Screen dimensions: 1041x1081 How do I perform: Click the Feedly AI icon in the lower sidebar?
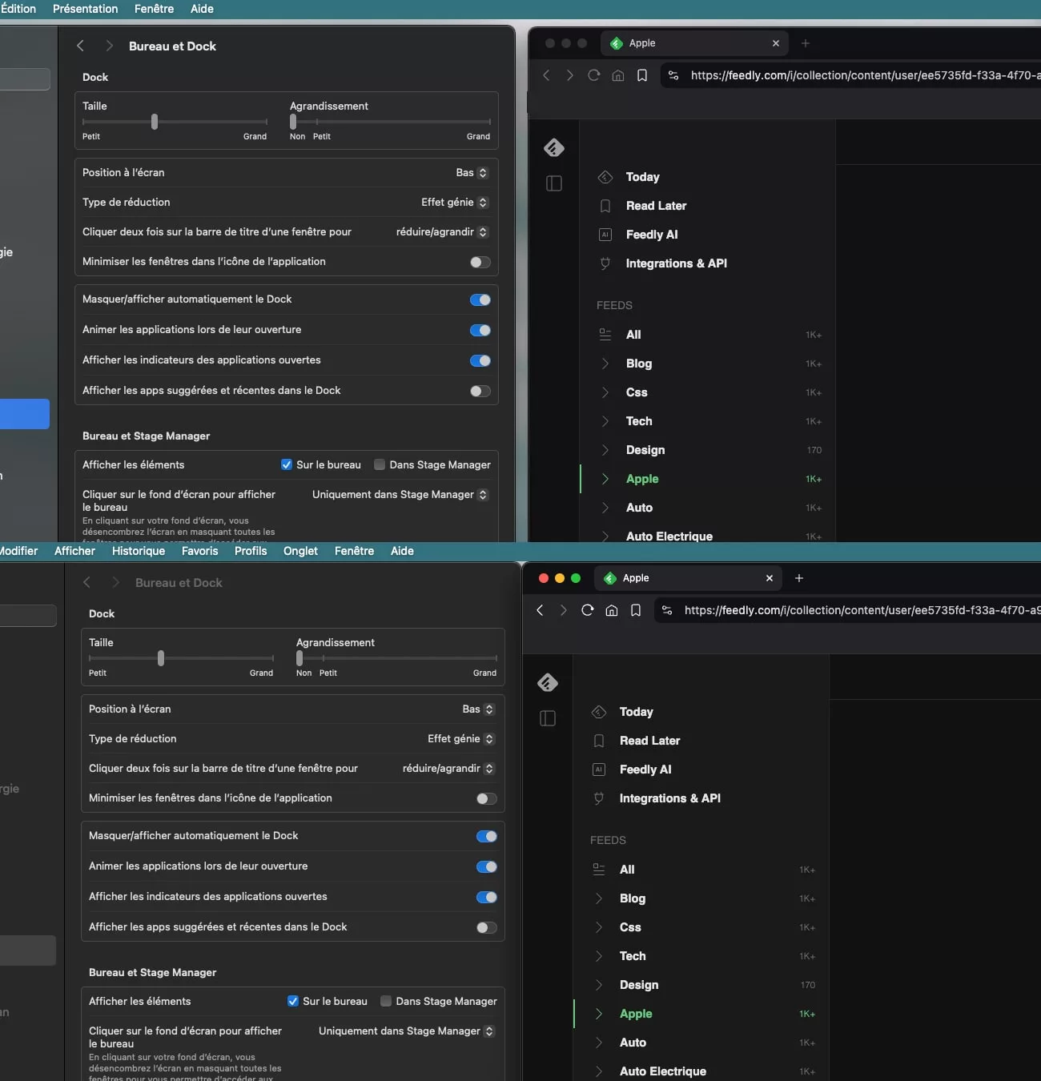click(x=599, y=770)
